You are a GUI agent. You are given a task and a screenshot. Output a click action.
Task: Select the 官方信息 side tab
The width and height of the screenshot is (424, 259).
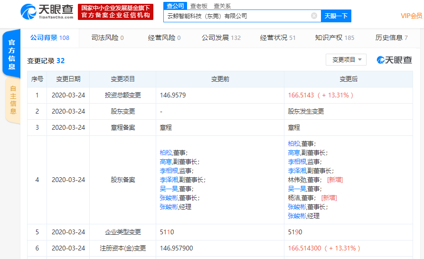point(11,54)
